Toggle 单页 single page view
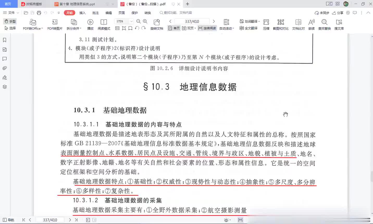This screenshot has height=224, width=373. click(x=174, y=28)
